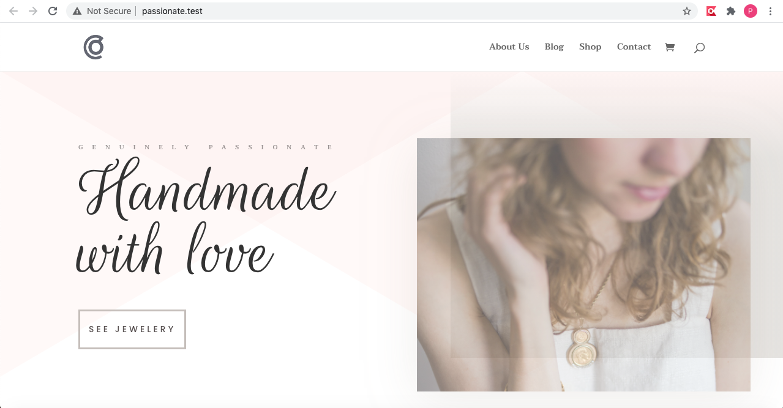Click the woman with necklace hero image
This screenshot has height=408, width=783.
pyautogui.click(x=583, y=265)
